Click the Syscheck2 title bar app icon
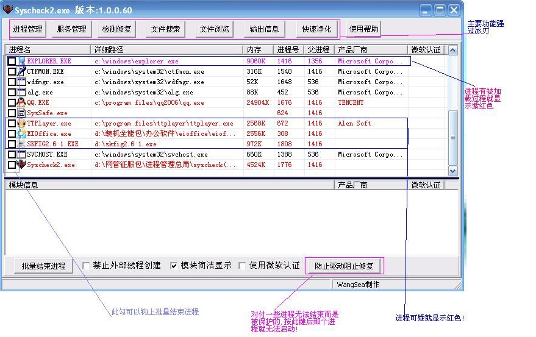Image resolution: width=536 pixels, height=337 pixels. [x=8, y=10]
